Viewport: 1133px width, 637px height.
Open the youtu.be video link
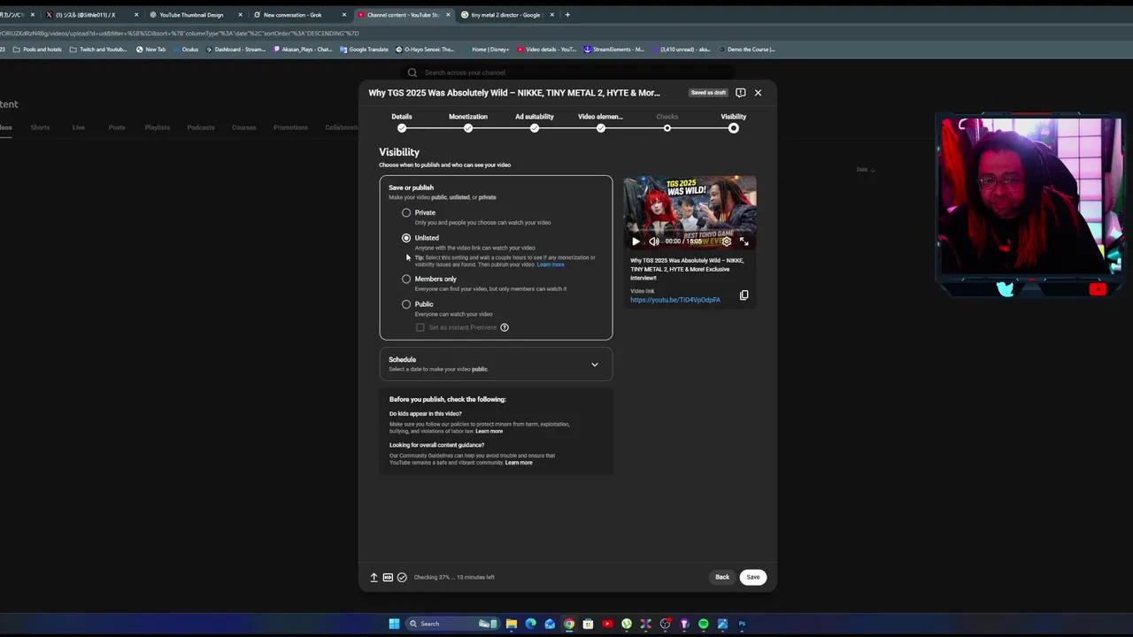point(675,300)
